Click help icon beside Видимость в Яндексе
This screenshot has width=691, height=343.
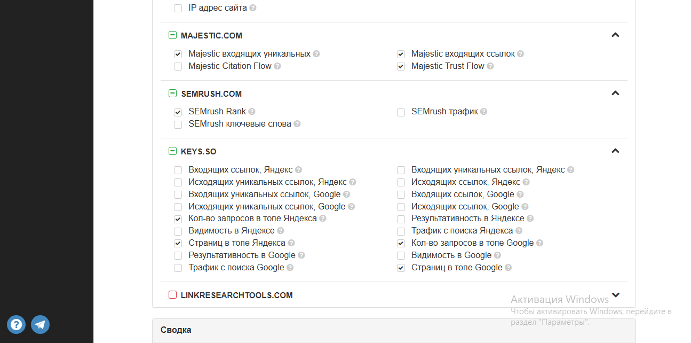[x=281, y=231]
